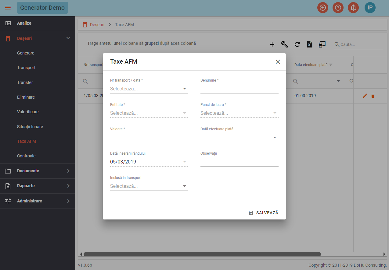The width and height of the screenshot is (389, 270).
Task: Open the Dată efectuare plată date picker arrow
Action: (275, 137)
